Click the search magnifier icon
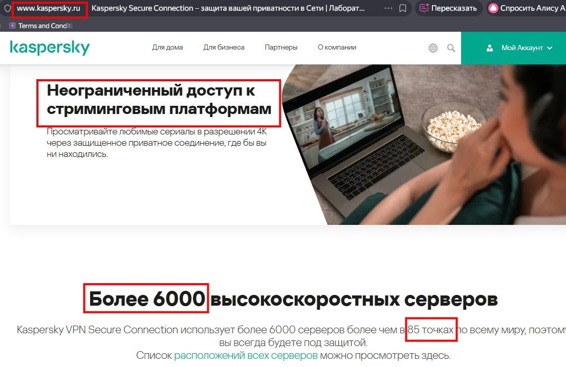Viewport: 566px width, 367px height. 451,48
